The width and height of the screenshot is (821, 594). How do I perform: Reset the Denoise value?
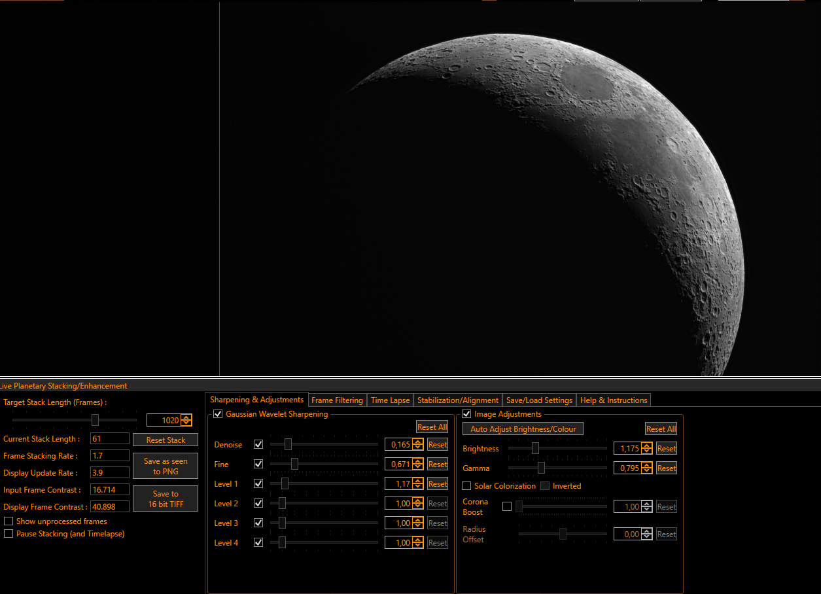click(438, 445)
